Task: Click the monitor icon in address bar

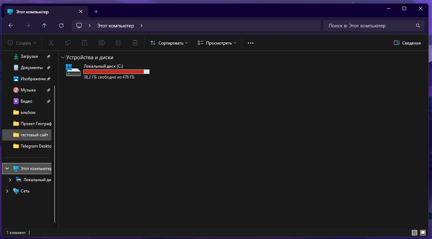Action: pos(79,26)
